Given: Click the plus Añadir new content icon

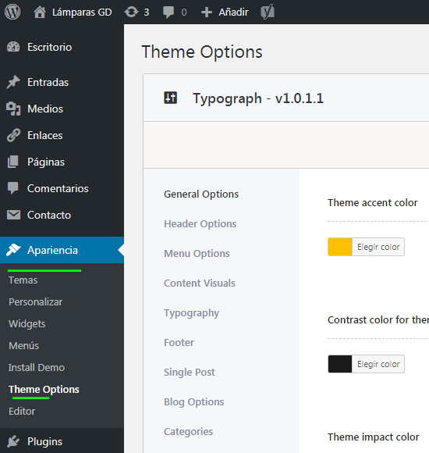Looking at the screenshot, I should (x=207, y=12).
